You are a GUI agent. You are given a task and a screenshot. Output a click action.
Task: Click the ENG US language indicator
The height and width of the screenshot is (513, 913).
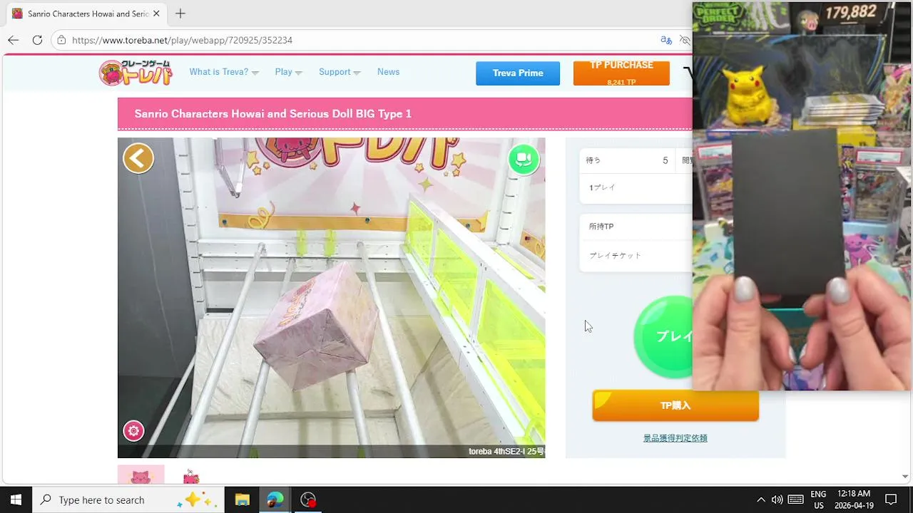point(818,499)
